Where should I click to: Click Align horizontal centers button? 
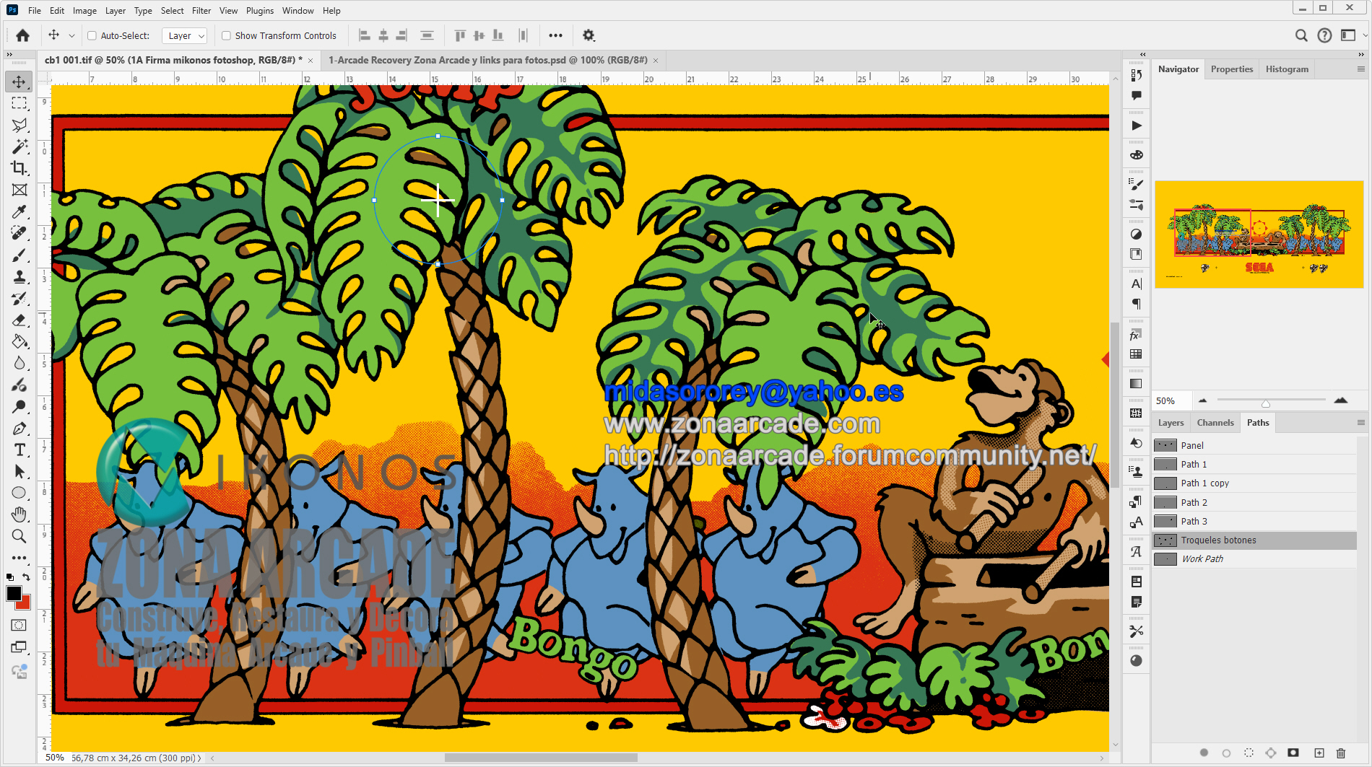click(x=383, y=35)
